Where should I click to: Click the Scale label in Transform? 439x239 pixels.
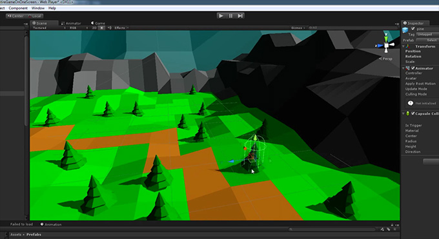pos(410,62)
